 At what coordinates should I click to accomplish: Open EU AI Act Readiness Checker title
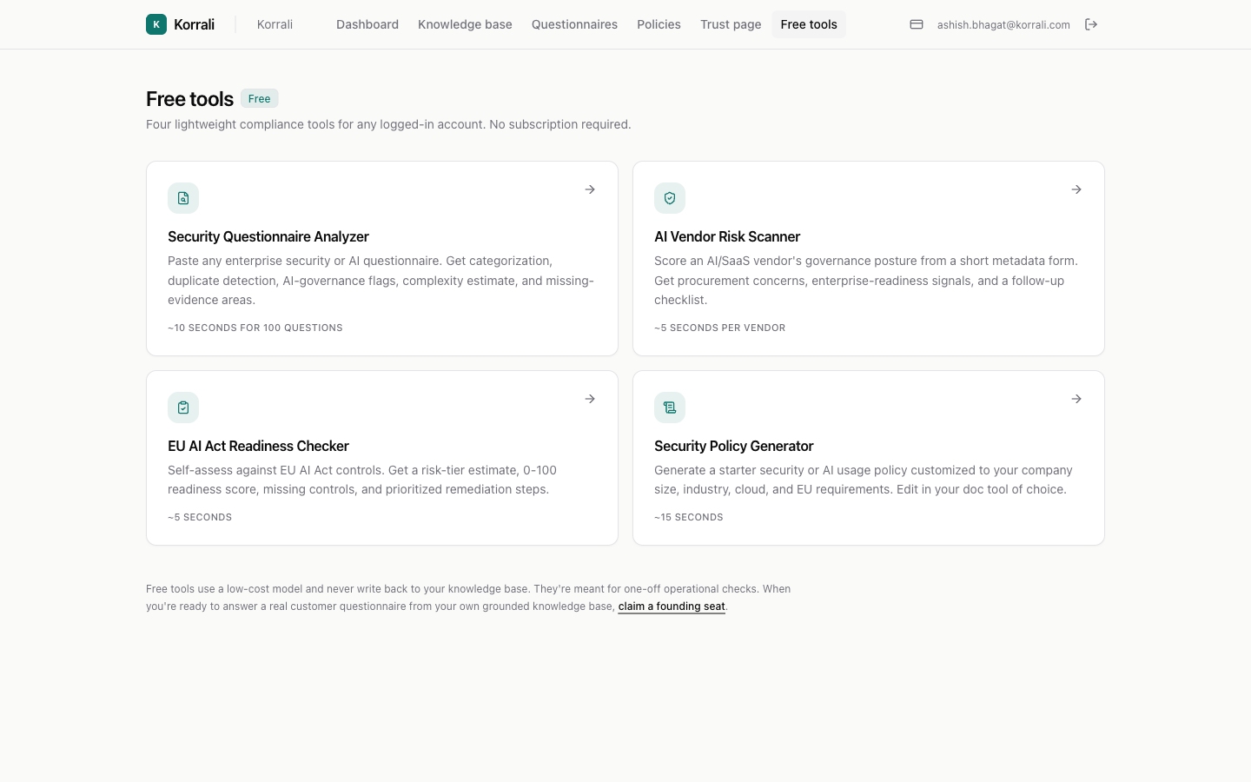coord(258,446)
